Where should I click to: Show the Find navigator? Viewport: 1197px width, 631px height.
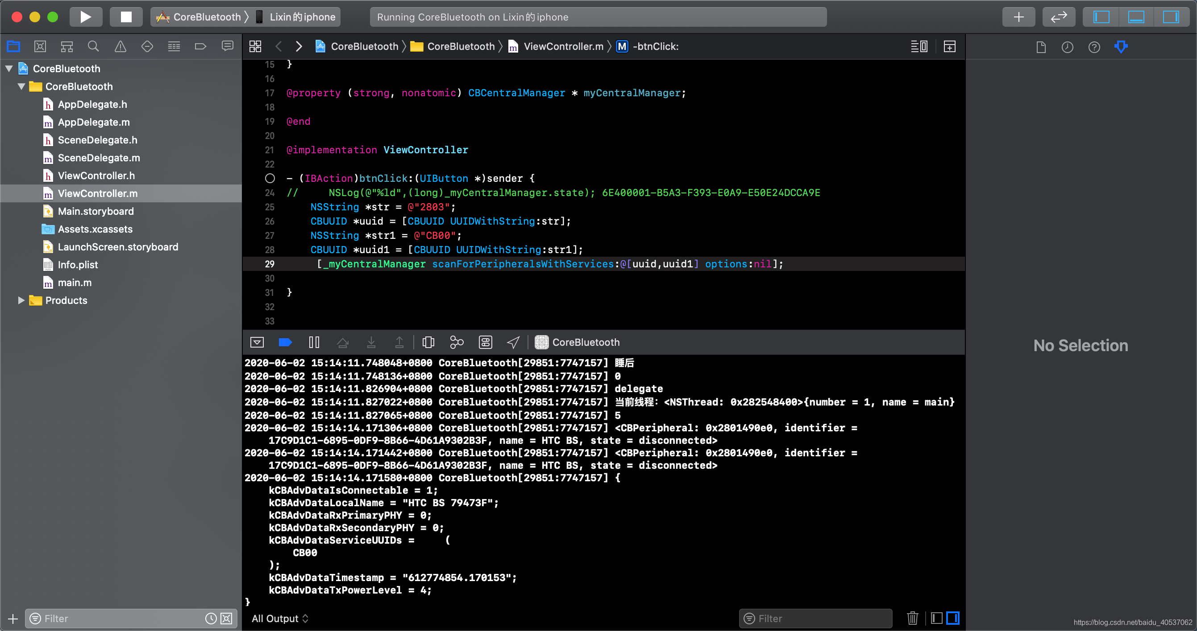[93, 46]
